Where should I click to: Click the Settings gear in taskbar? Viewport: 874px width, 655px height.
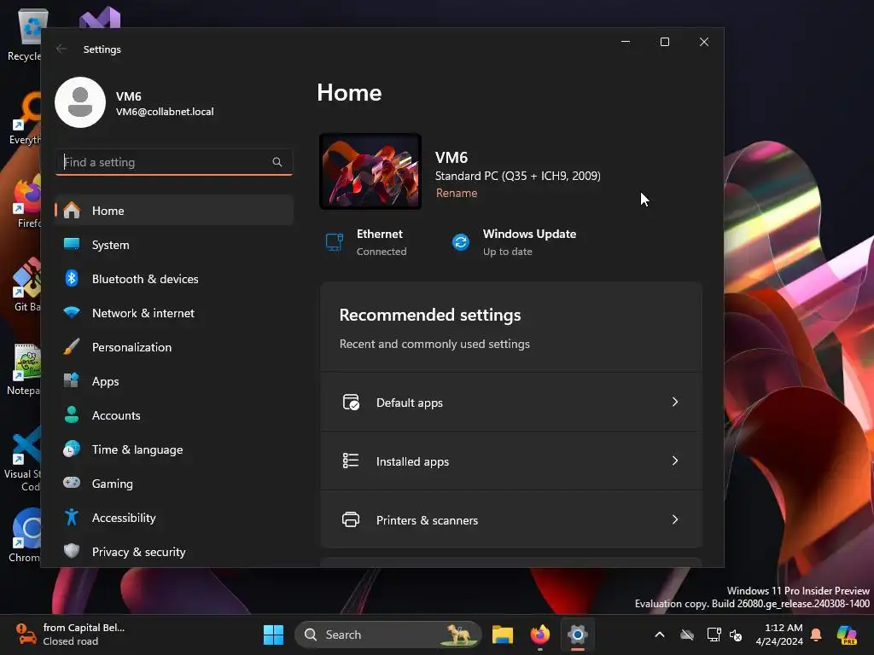pos(578,635)
